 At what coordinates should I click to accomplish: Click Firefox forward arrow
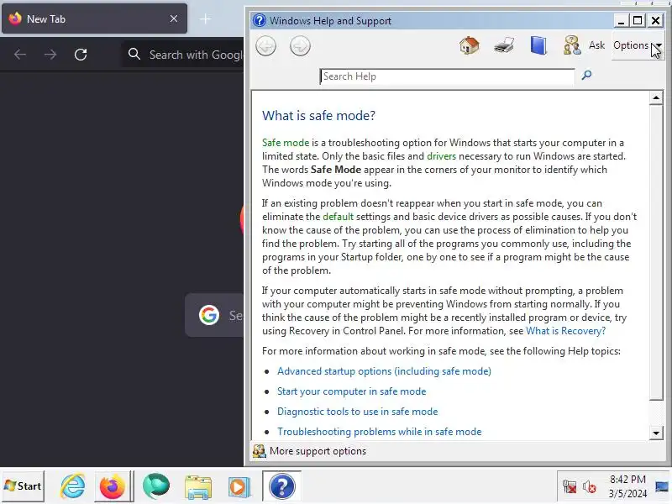click(50, 55)
